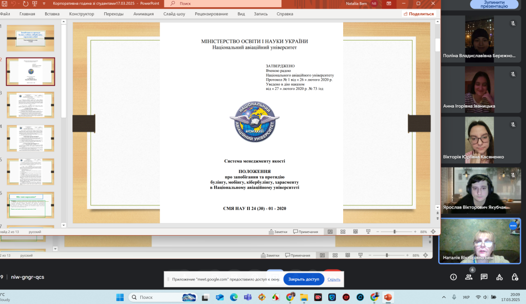Switch to Slide Sorter view in front window
Viewport: 526px width, 304px height.
343,232
